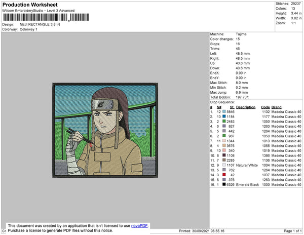
Task: Select thread code '1177' in row 2
Action: coord(266,116)
